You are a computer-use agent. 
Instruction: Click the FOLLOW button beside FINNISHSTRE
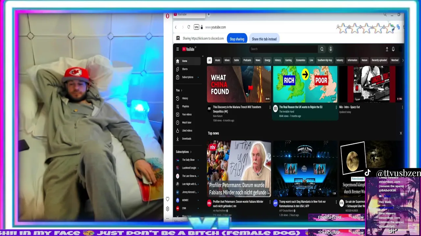[x=358, y=218]
